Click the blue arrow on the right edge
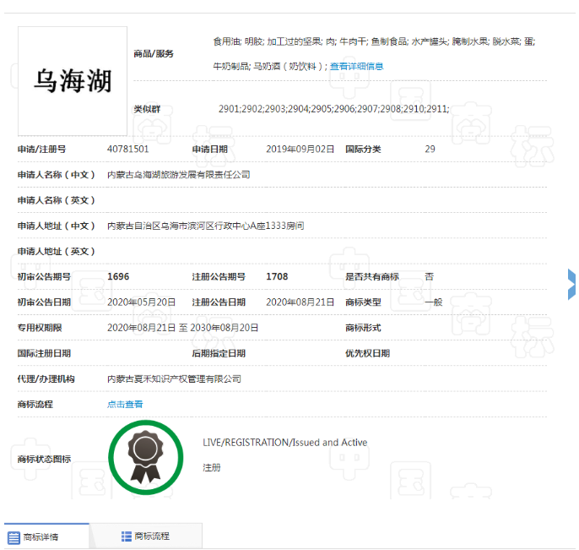The width and height of the screenshot is (579, 550). click(x=571, y=285)
